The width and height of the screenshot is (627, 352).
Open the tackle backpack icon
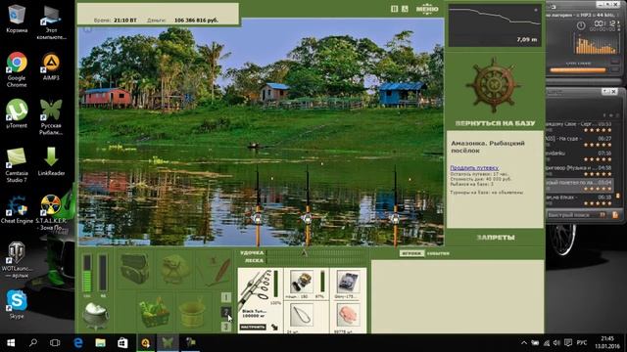[x=135, y=270]
